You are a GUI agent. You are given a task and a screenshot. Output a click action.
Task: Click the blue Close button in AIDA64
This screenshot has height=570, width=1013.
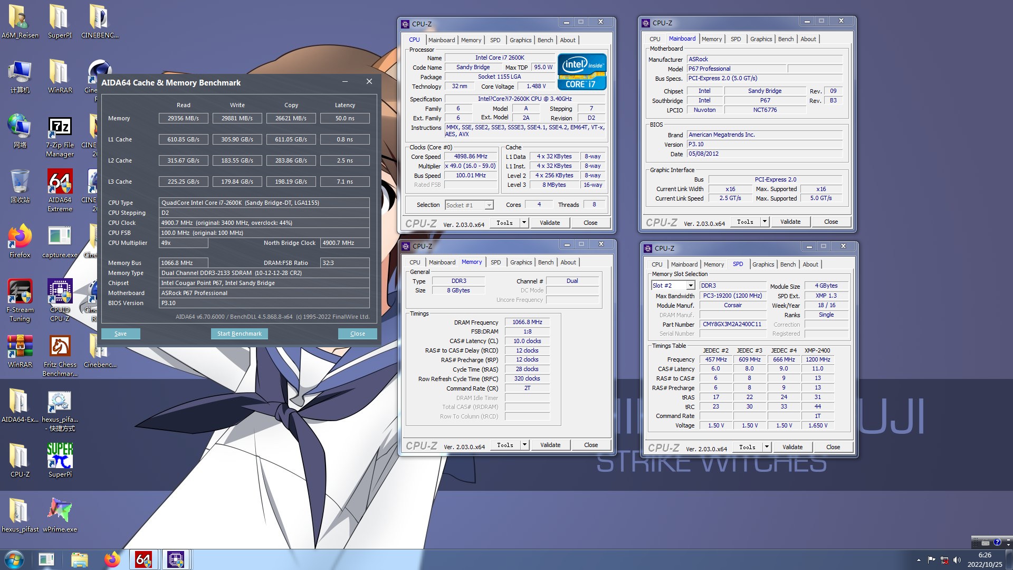point(357,334)
